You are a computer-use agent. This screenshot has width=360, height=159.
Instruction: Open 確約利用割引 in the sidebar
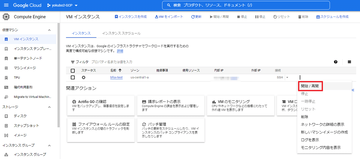[28, 87]
